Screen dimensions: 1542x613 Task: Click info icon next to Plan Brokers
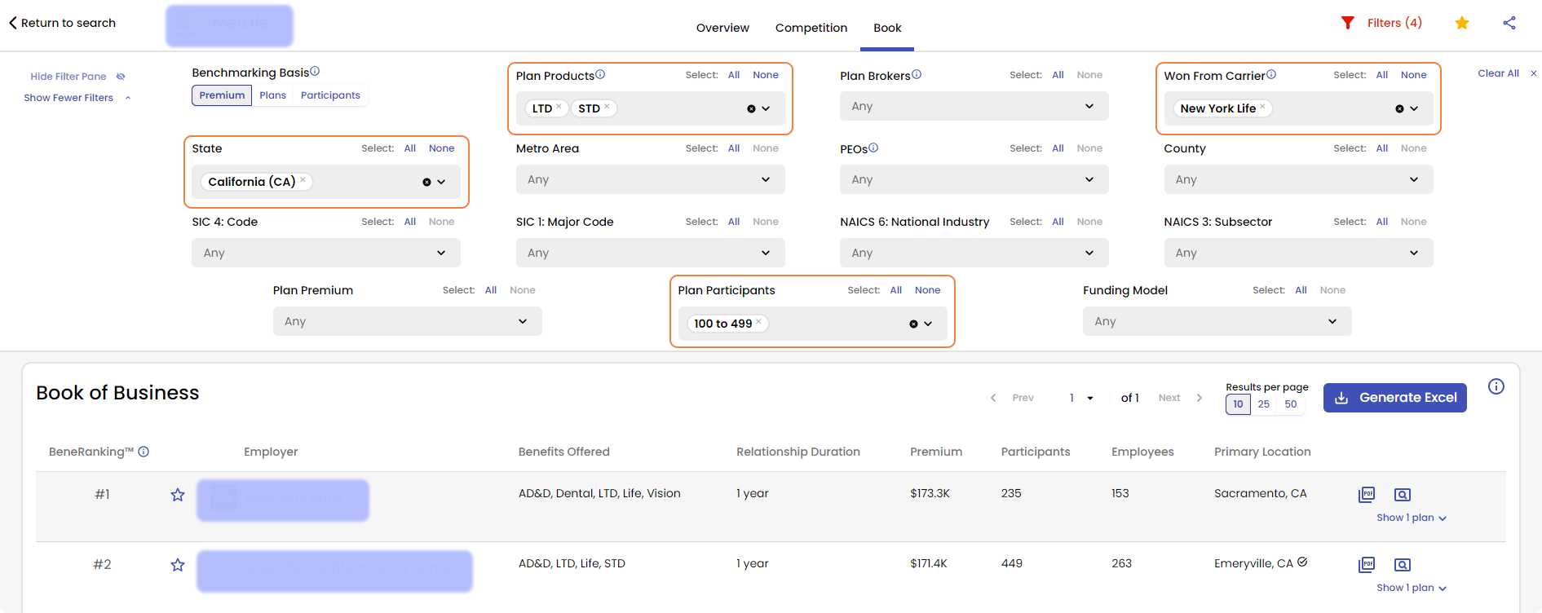tap(917, 74)
